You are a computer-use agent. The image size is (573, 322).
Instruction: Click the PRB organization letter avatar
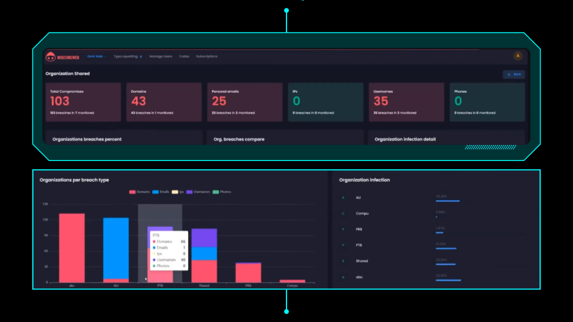(x=342, y=229)
